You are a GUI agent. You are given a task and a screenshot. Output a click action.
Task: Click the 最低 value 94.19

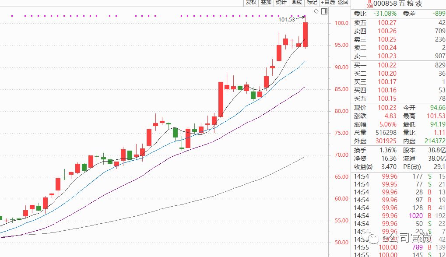coord(438,124)
